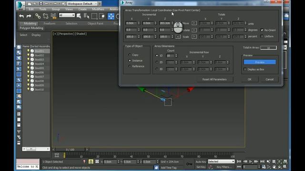Click the Incremental Move X spinner arrows
The height and width of the screenshot is (171, 305).
click(x=139, y=23)
